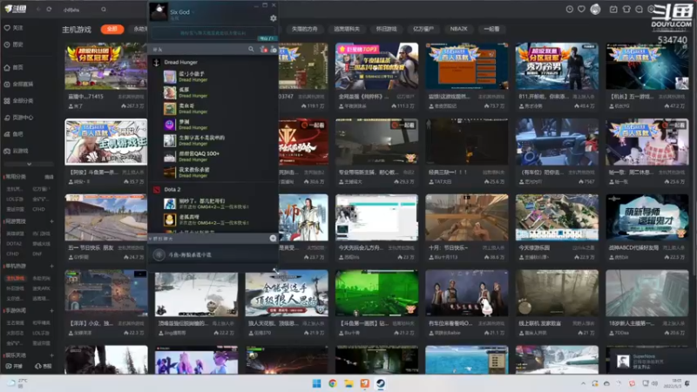Open 鱼吧 in Douyu sidebar

[13, 134]
